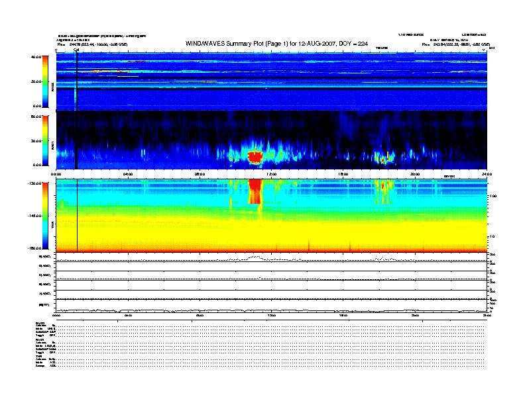Click the 08:00 label under RAD1 spectrogram
Screen dimensions: 525x405
click(x=200, y=174)
